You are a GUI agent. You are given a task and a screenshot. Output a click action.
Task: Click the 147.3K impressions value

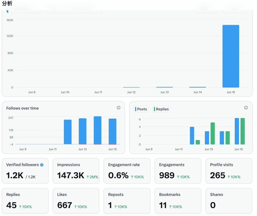pyautogui.click(x=71, y=175)
